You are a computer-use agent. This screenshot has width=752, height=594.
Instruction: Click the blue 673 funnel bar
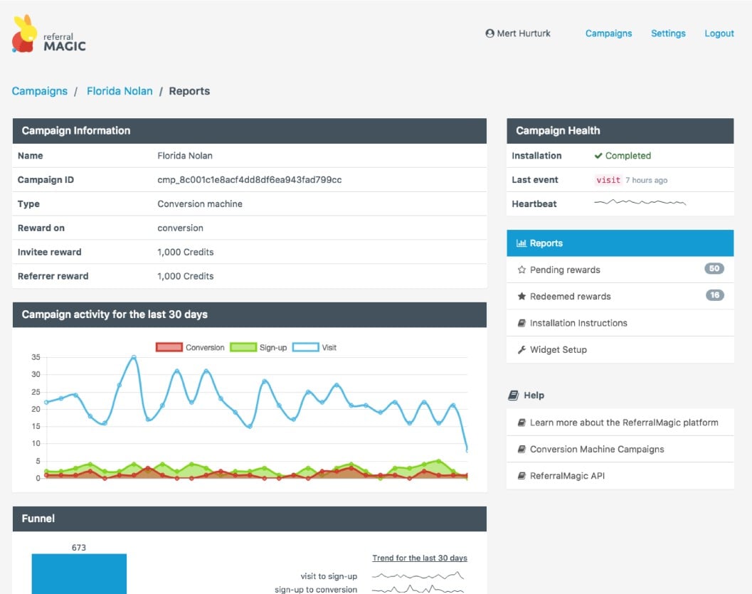(x=79, y=574)
